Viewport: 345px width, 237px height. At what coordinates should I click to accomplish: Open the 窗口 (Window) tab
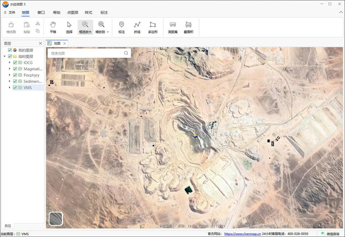click(x=41, y=12)
